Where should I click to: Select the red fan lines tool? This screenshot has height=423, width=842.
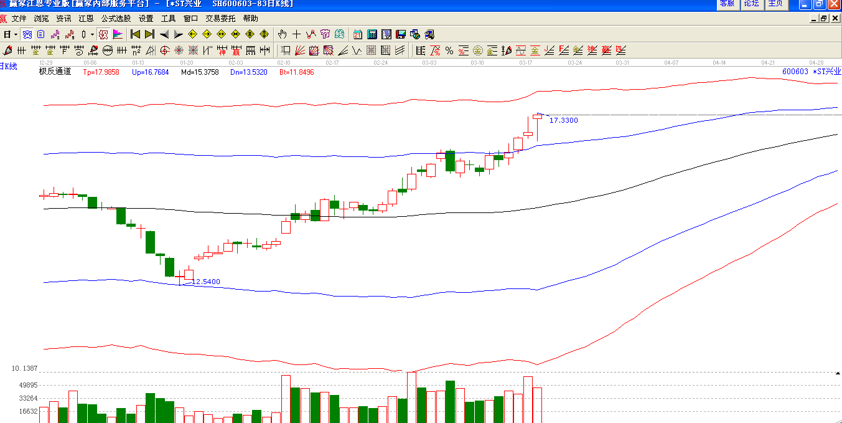pyautogui.click(x=300, y=50)
